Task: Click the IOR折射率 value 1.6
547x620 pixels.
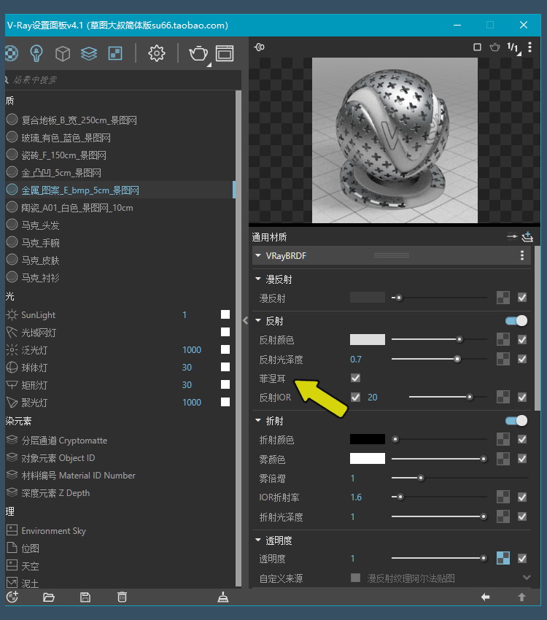Action: pyautogui.click(x=356, y=497)
